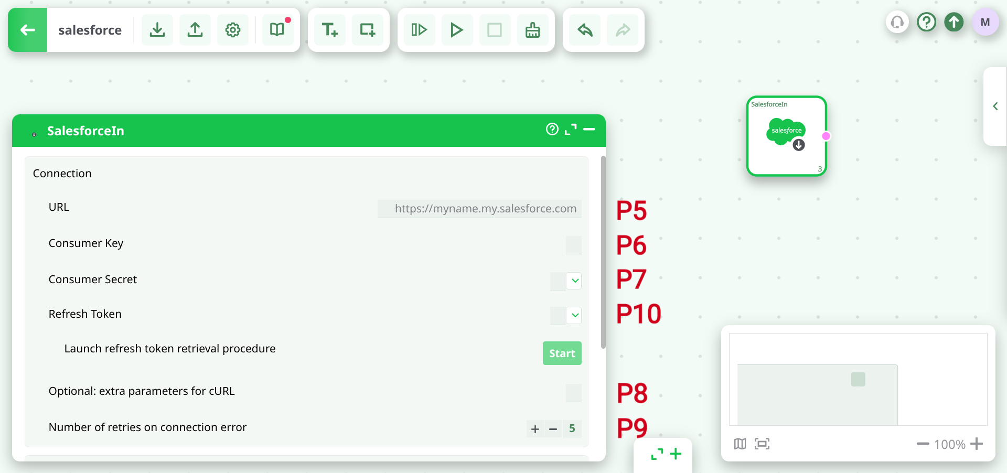The width and height of the screenshot is (1007, 473).
Task: Click the extra cURL parameters input box
Action: pos(574,393)
